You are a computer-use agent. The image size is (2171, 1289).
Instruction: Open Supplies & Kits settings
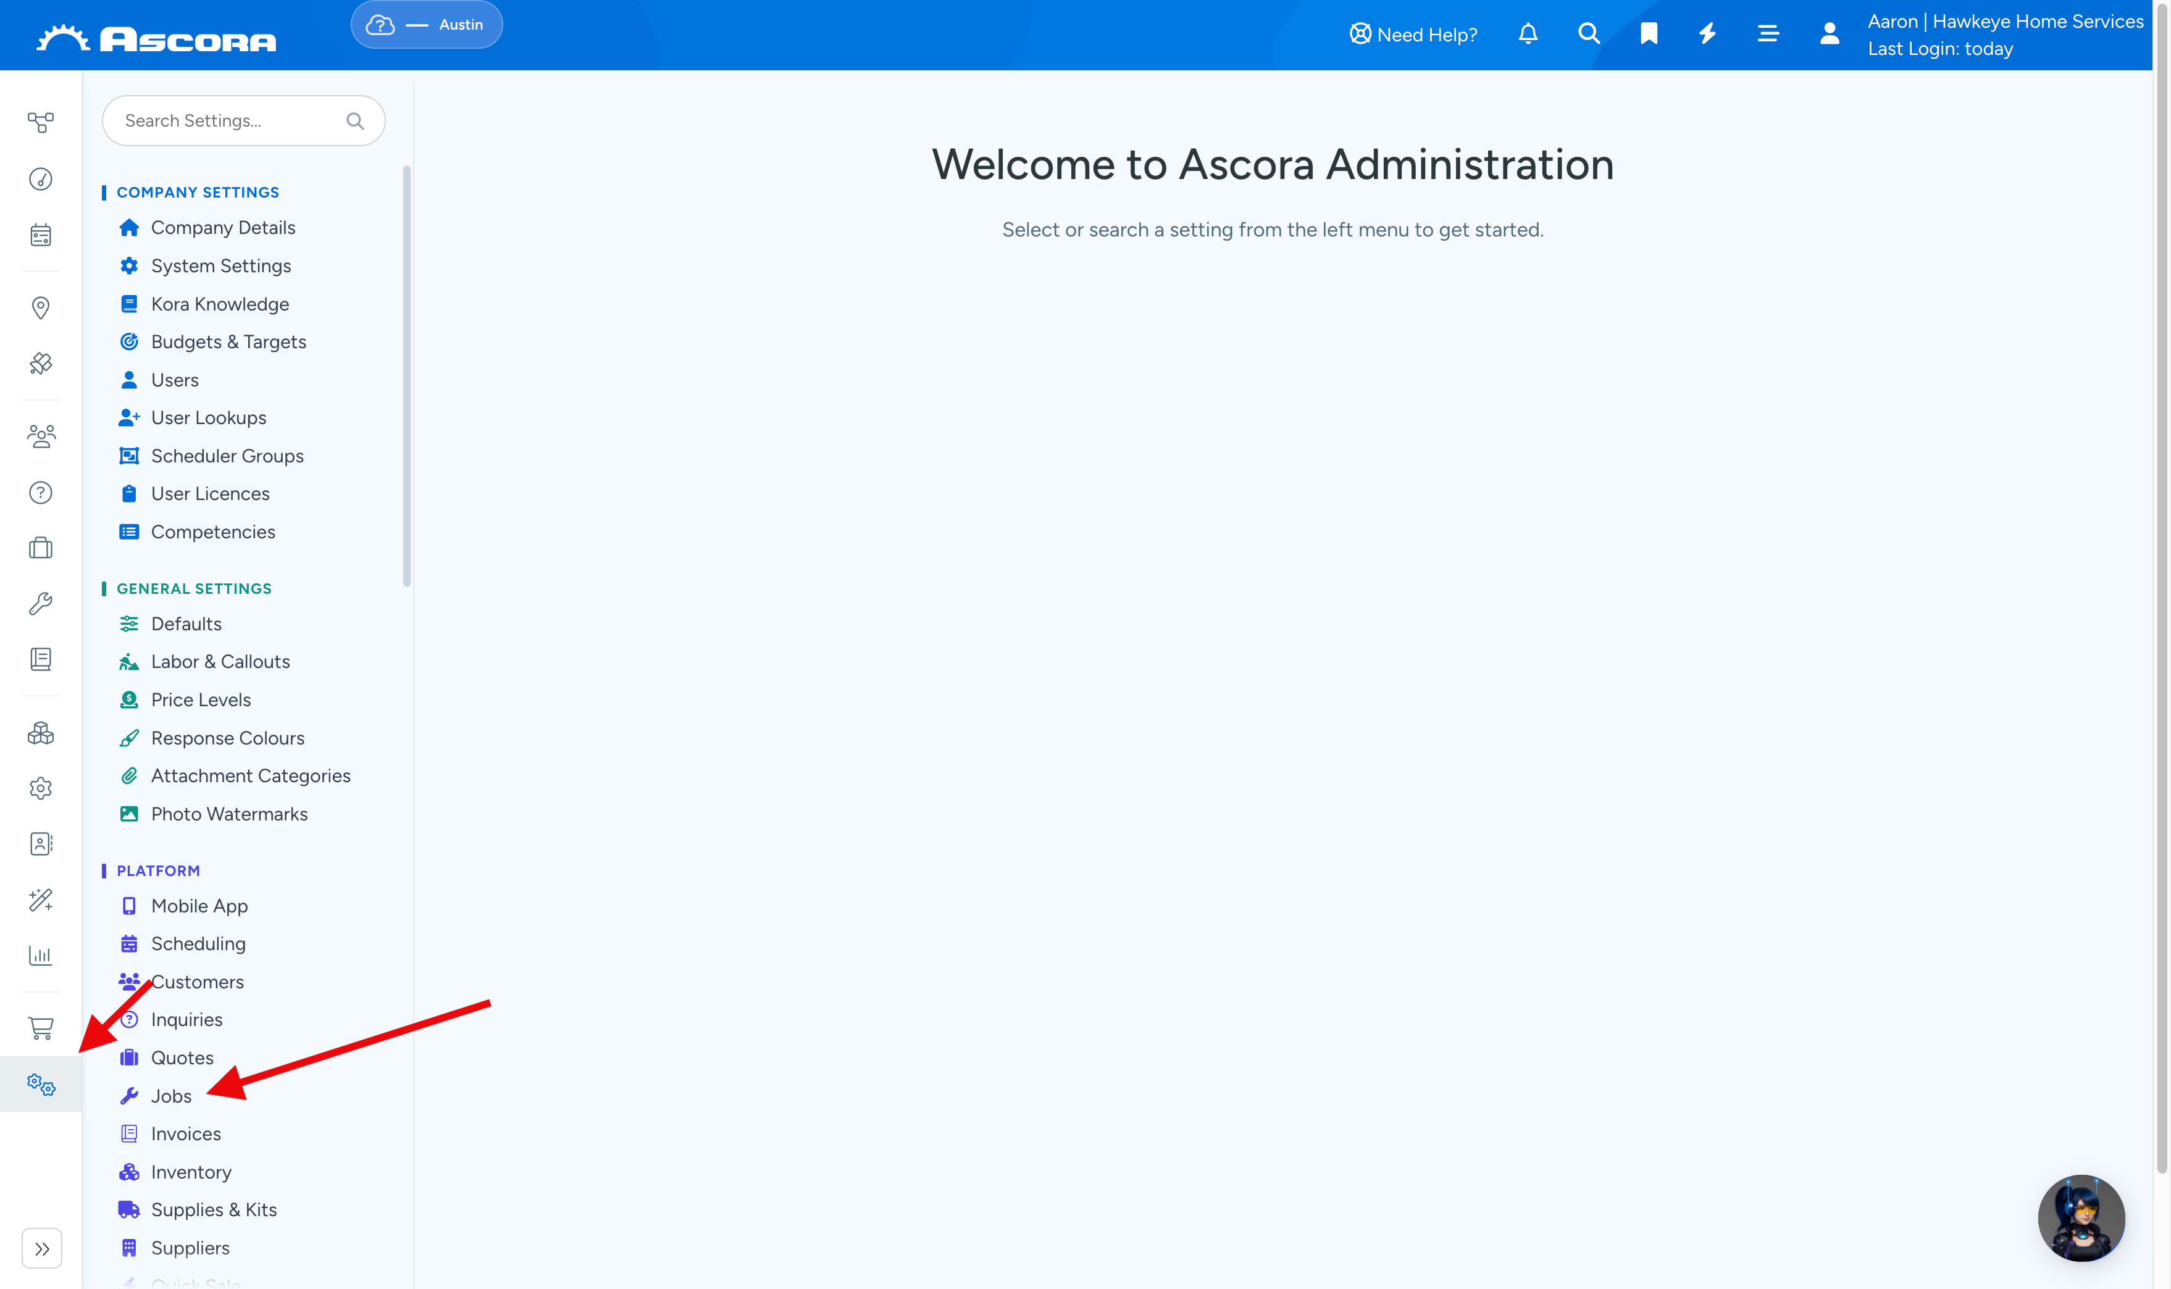[214, 1210]
